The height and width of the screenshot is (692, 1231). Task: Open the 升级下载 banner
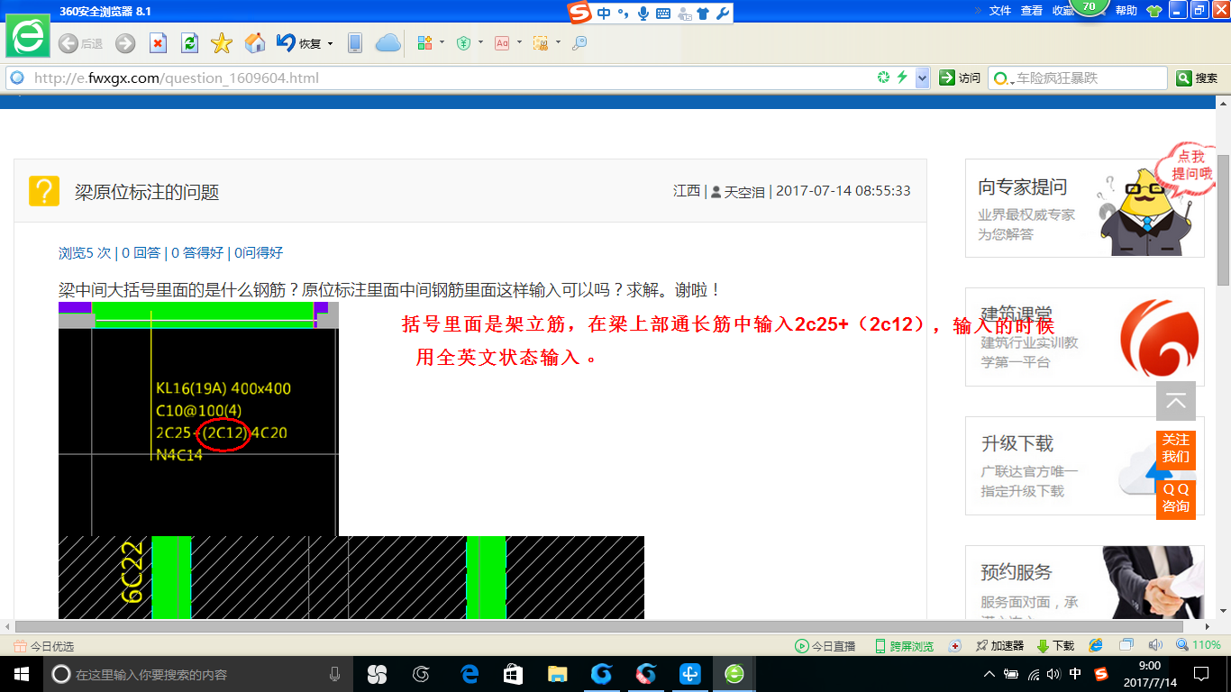(x=1085, y=466)
